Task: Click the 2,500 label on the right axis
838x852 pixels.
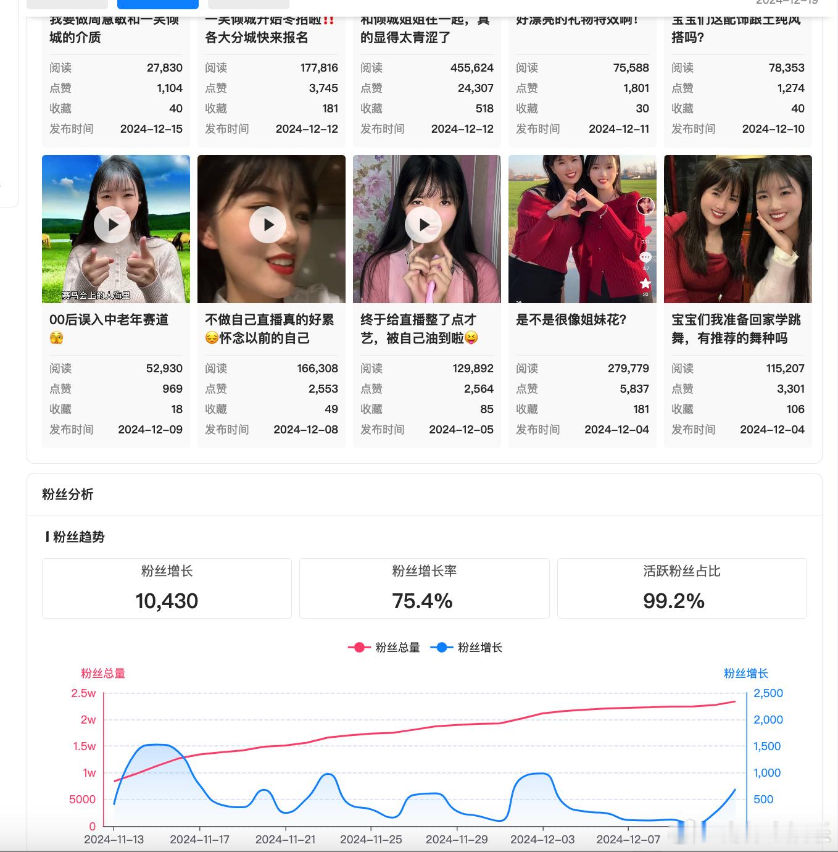Action: click(x=768, y=693)
